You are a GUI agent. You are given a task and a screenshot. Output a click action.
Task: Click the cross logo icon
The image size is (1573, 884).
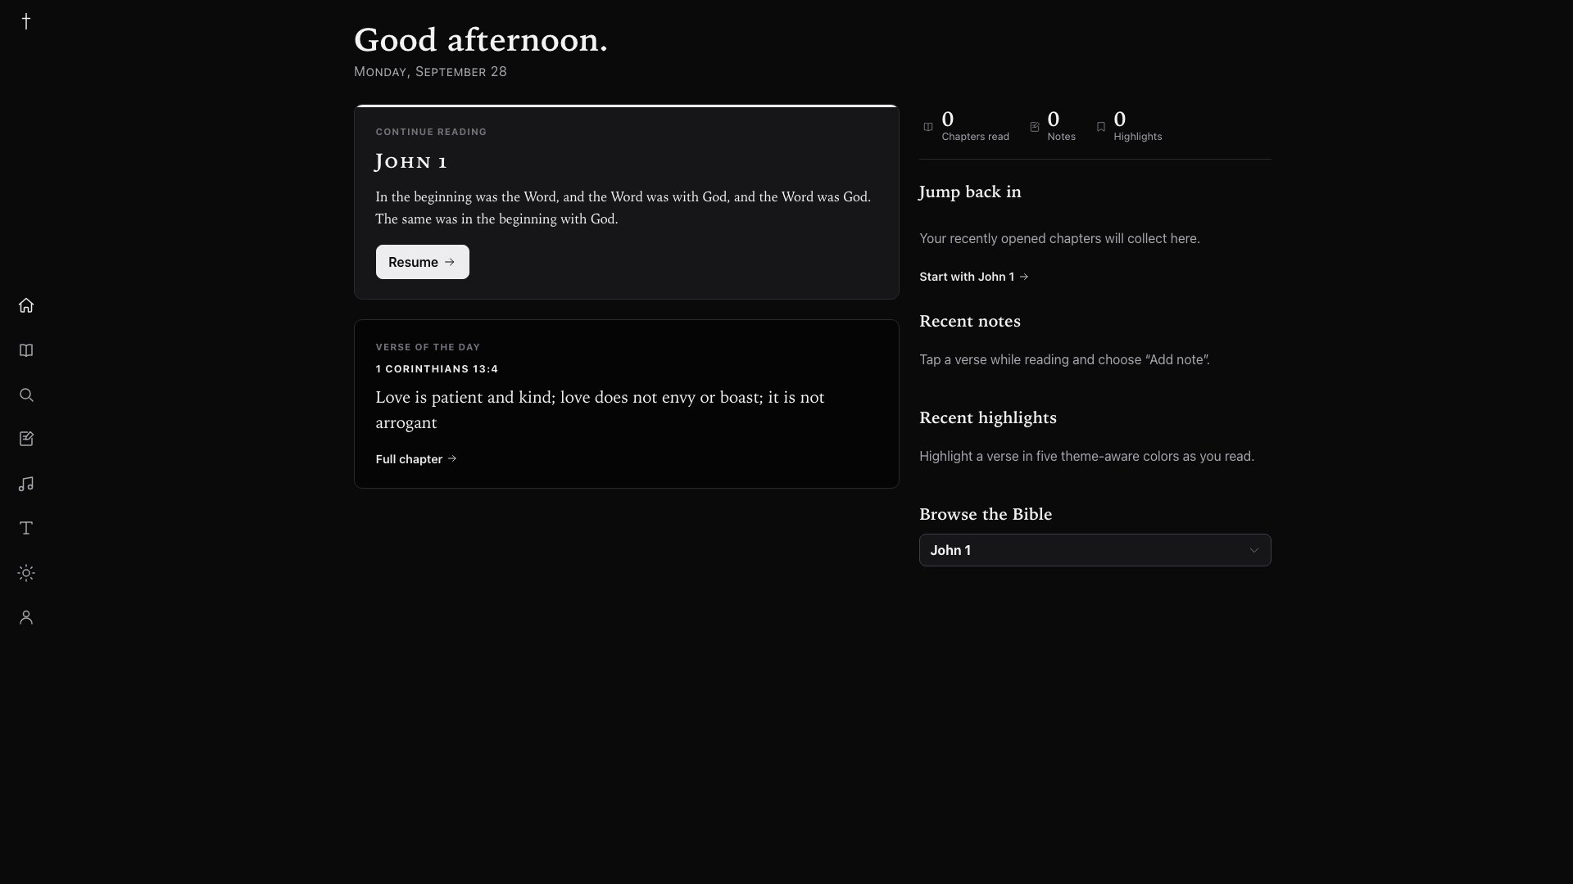[x=26, y=21]
